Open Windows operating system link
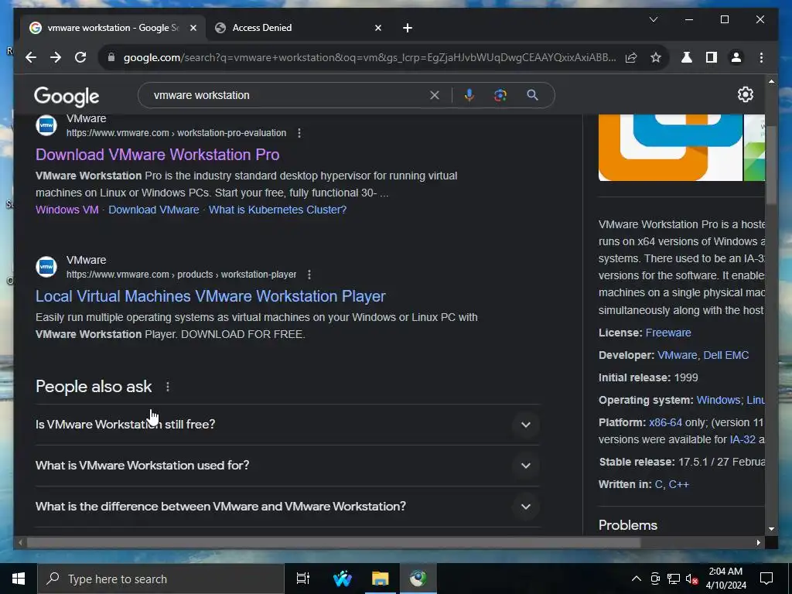The width and height of the screenshot is (792, 594). coord(718,400)
